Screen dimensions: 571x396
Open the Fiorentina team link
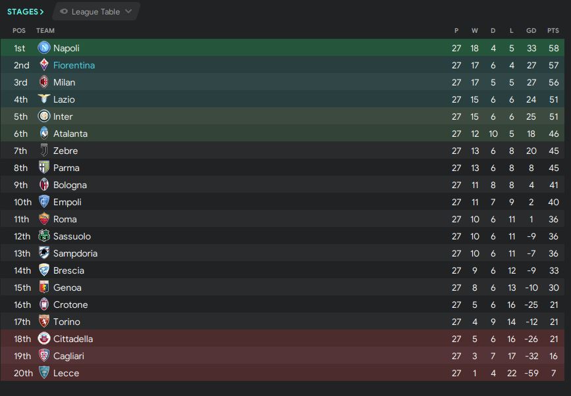[74, 65]
